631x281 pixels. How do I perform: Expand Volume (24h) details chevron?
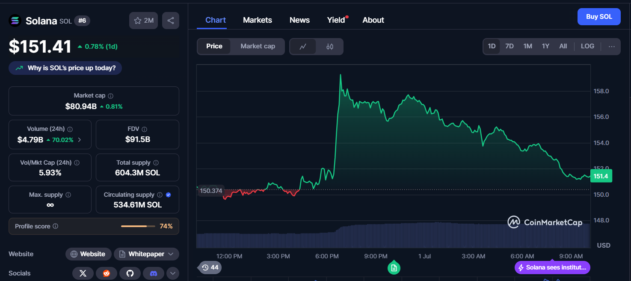click(x=79, y=140)
